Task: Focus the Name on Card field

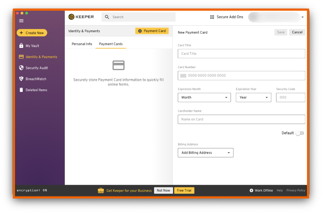Action: point(241,119)
